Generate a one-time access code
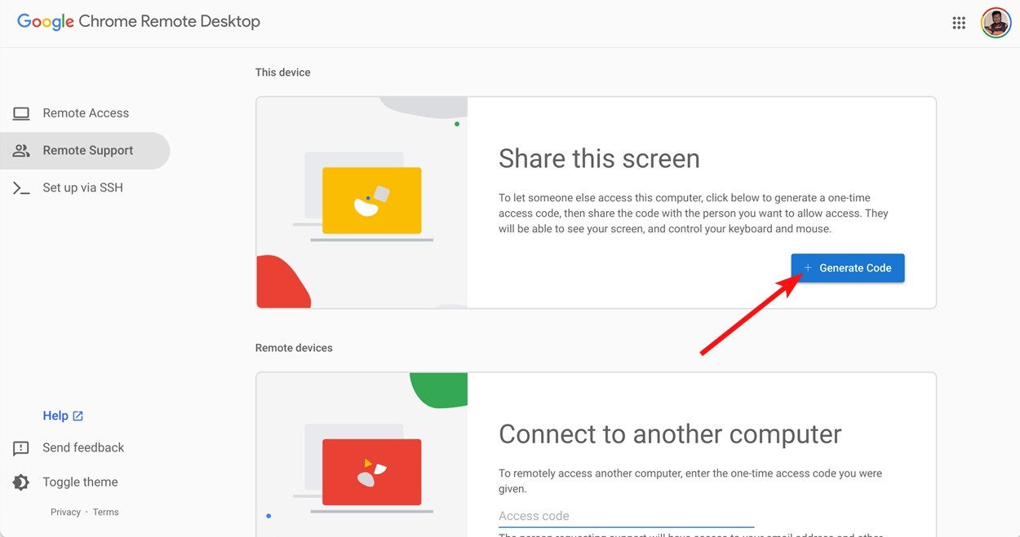The height and width of the screenshot is (537, 1020). tap(848, 268)
